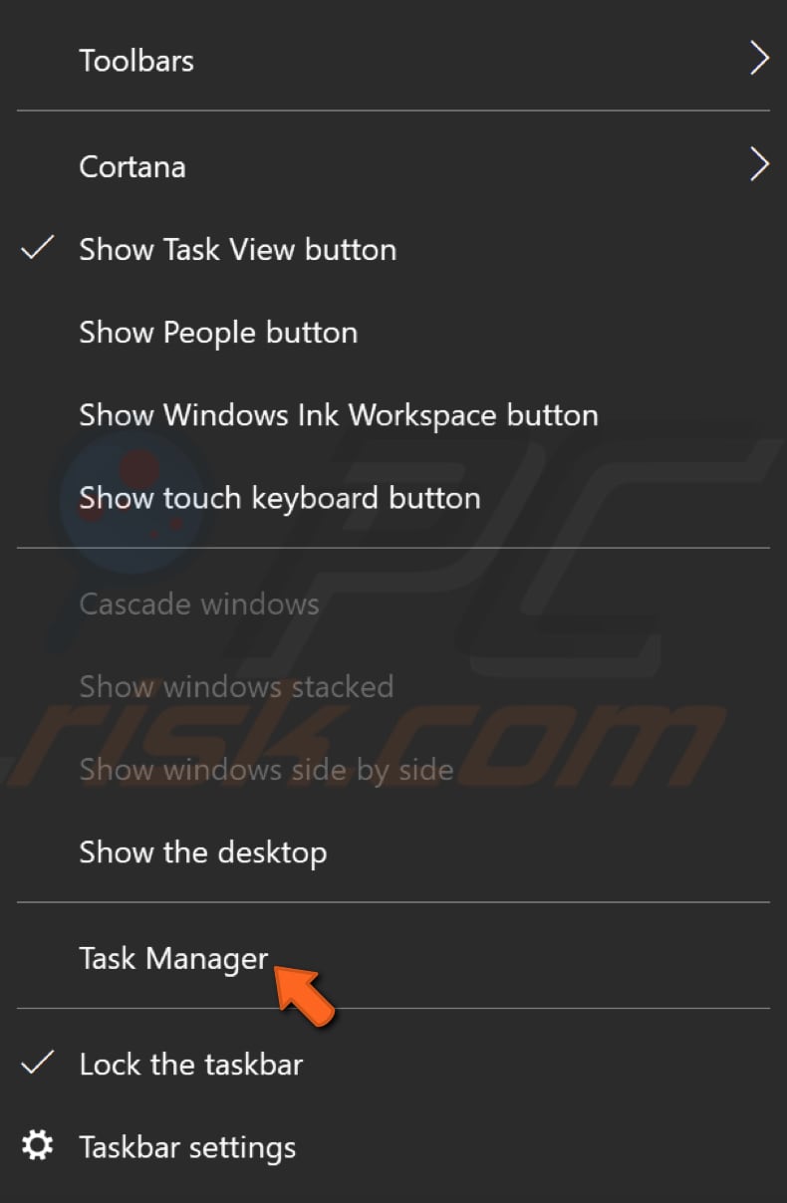
Task: Choose Cascade windows
Action: pos(199,604)
